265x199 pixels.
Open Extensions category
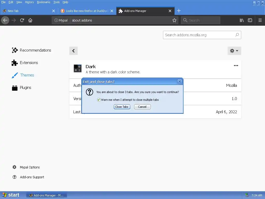(25, 63)
